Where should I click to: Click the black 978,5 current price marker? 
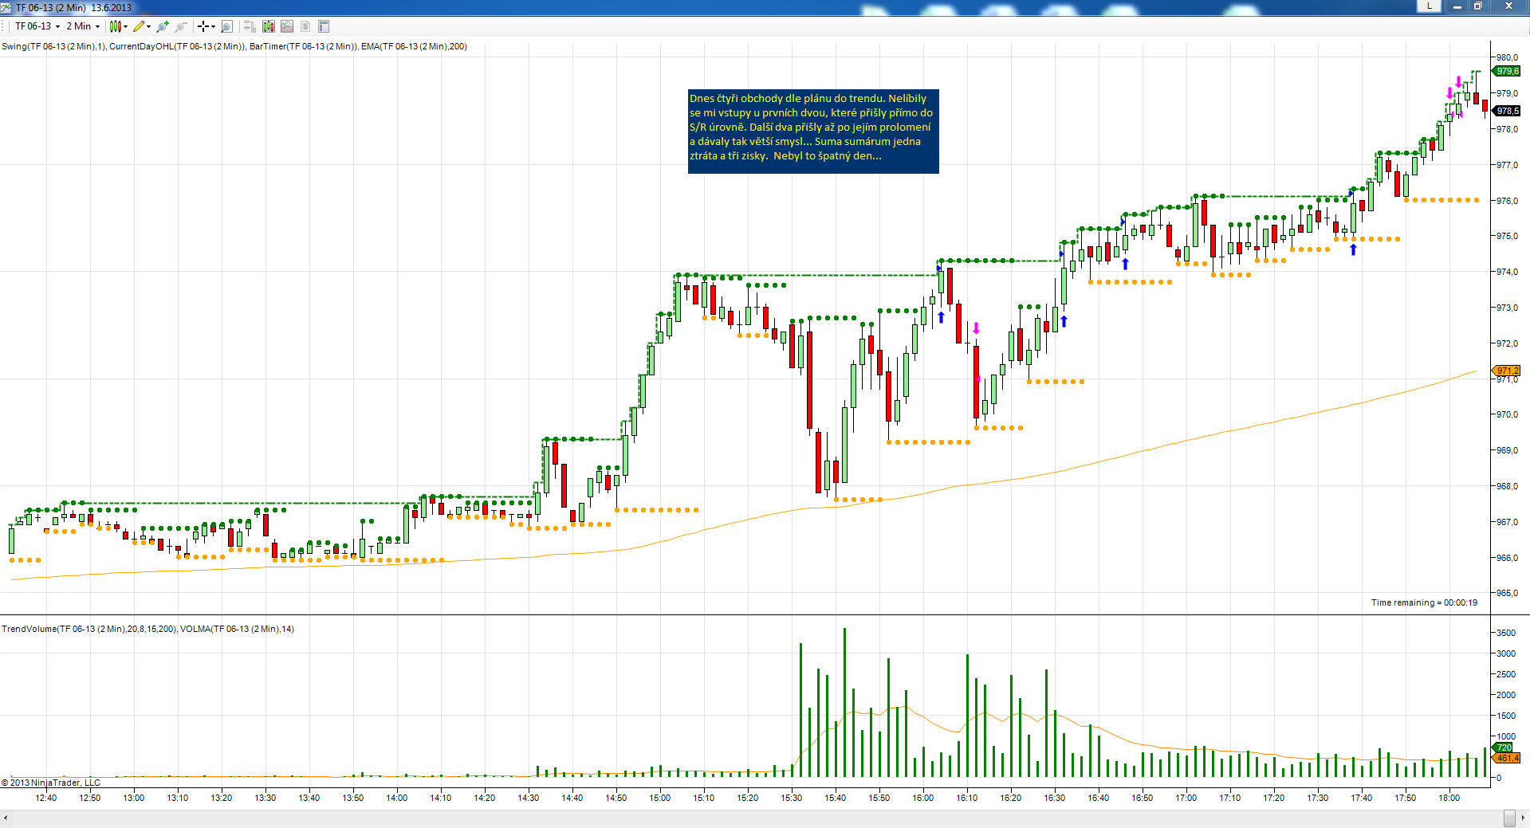tap(1506, 111)
